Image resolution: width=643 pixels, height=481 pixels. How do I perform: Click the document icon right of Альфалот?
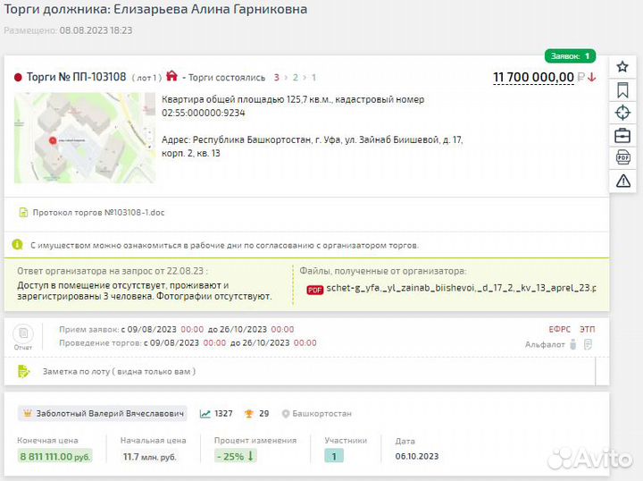tap(588, 344)
